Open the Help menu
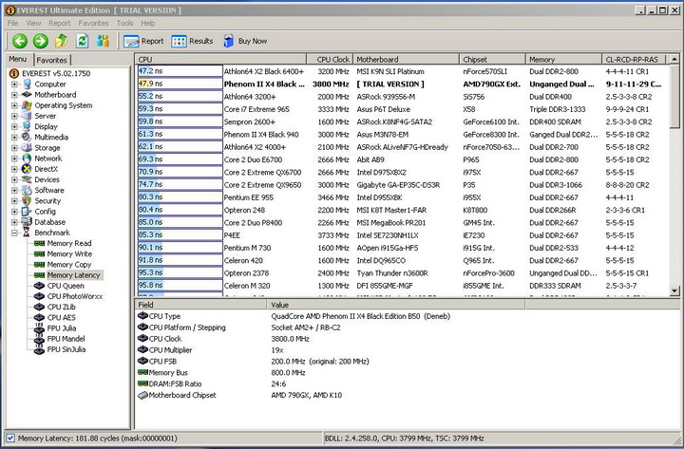684x449 pixels. pyautogui.click(x=148, y=23)
